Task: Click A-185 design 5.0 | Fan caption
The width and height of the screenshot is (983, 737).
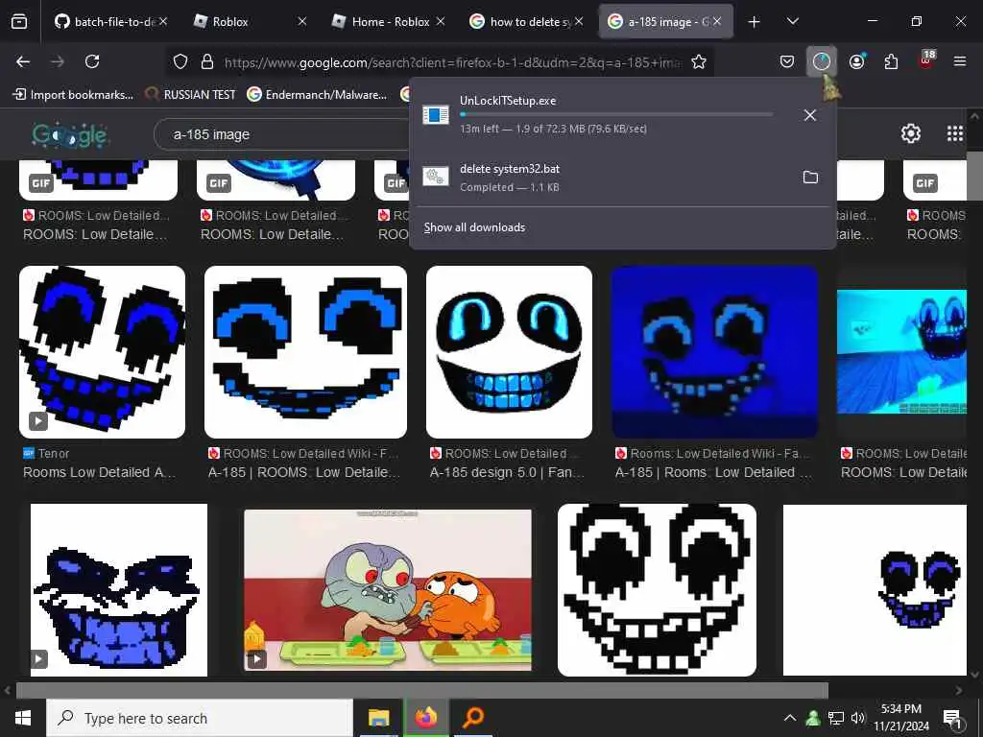Action: pyautogui.click(x=507, y=472)
